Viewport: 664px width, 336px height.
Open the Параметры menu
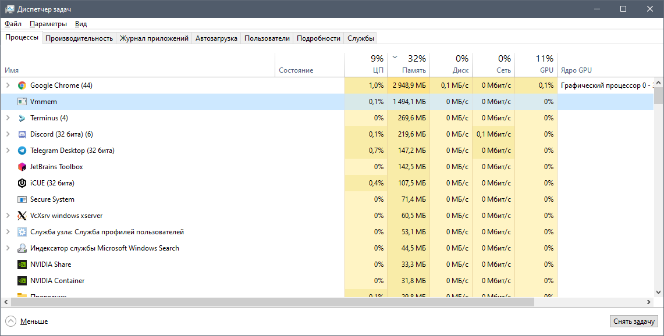(48, 24)
